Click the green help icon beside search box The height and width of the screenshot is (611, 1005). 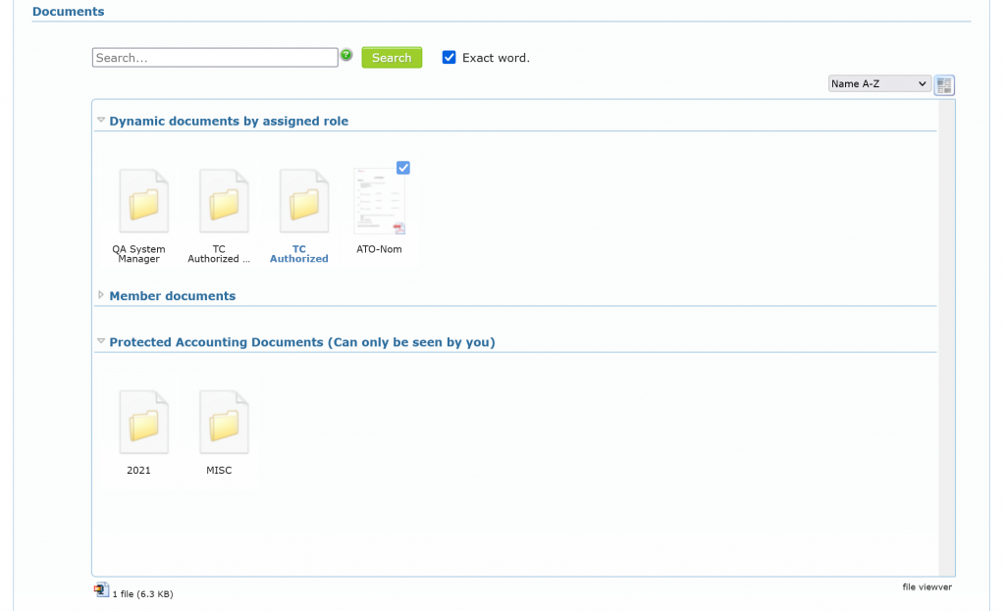click(346, 56)
